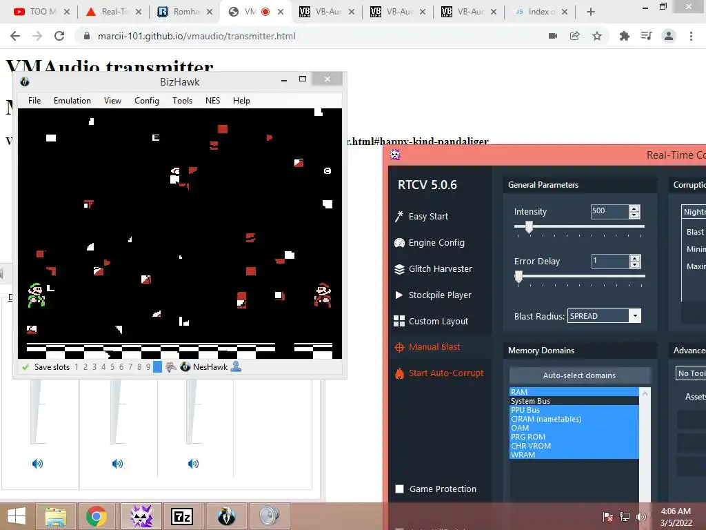Click the camera indicator in address bar

click(x=553, y=36)
